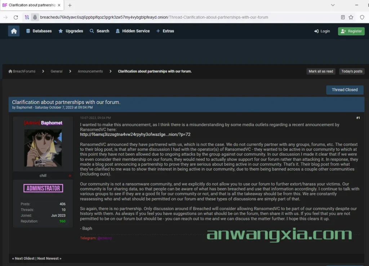369x266 pixels.
Task: Click the address bar URL
Action: pyautogui.click(x=154, y=17)
